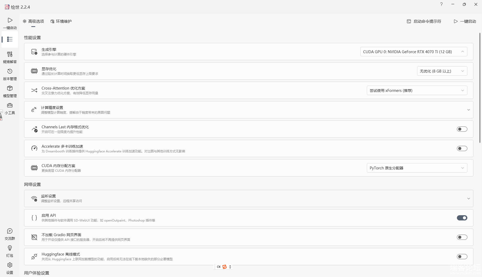The height and width of the screenshot is (277, 482).
Task: Click the 更换底层 CUDA 内存分配器 description
Action: click(61, 171)
